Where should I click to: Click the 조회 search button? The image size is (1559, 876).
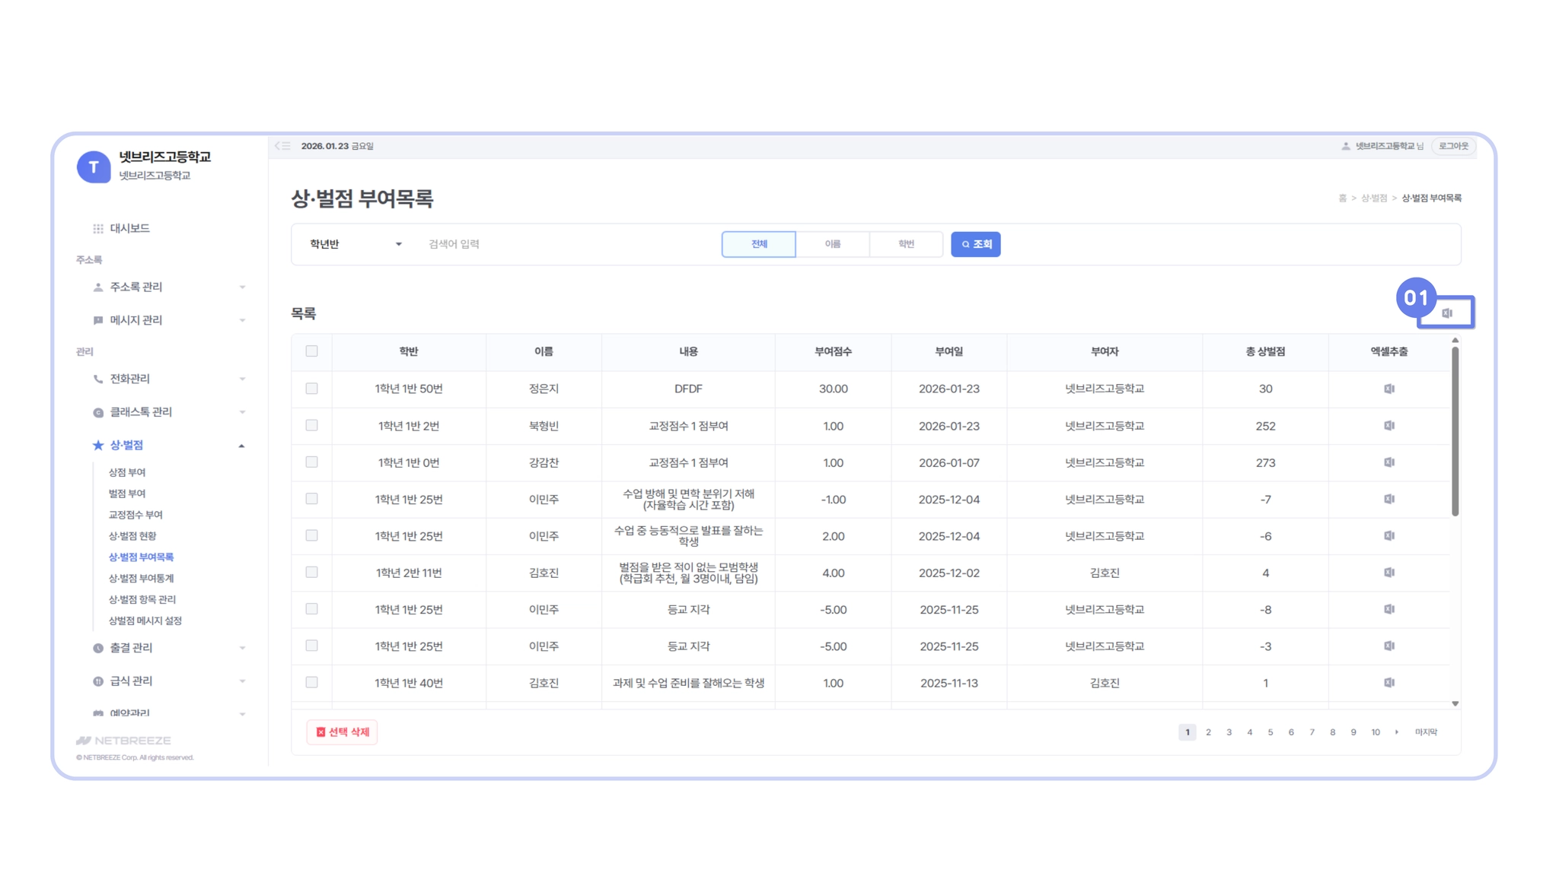tap(975, 244)
